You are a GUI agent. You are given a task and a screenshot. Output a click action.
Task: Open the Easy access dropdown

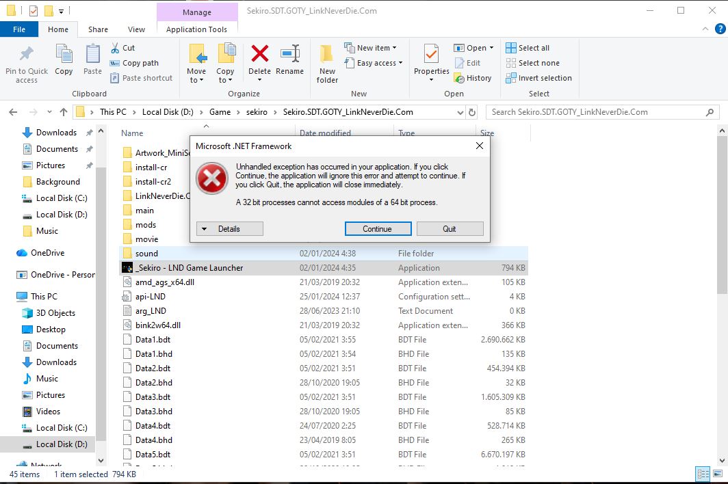point(374,63)
